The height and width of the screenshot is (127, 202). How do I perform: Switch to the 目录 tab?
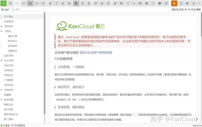pyautogui.click(x=5, y=9)
